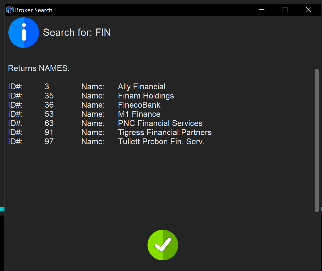Click Tigress Financial Partners entry
Viewport: 322px width, 271px height.
(x=165, y=133)
